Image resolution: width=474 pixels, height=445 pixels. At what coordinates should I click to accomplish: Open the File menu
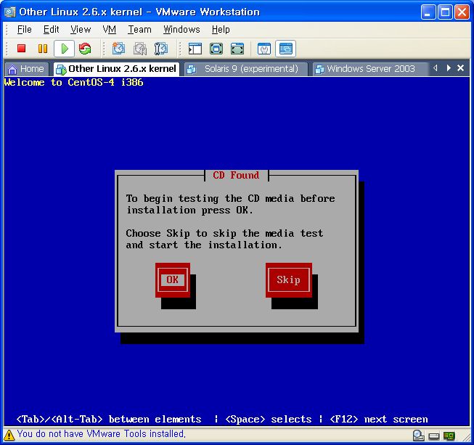tap(24, 29)
